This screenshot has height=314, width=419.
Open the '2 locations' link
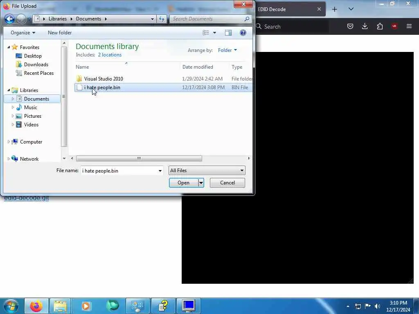110,55
